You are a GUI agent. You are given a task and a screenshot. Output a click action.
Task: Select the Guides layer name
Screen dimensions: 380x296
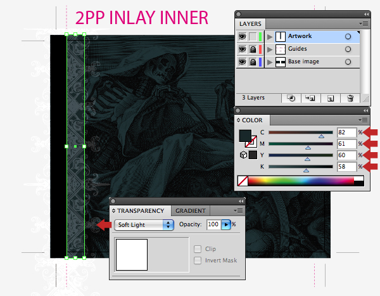[298, 49]
